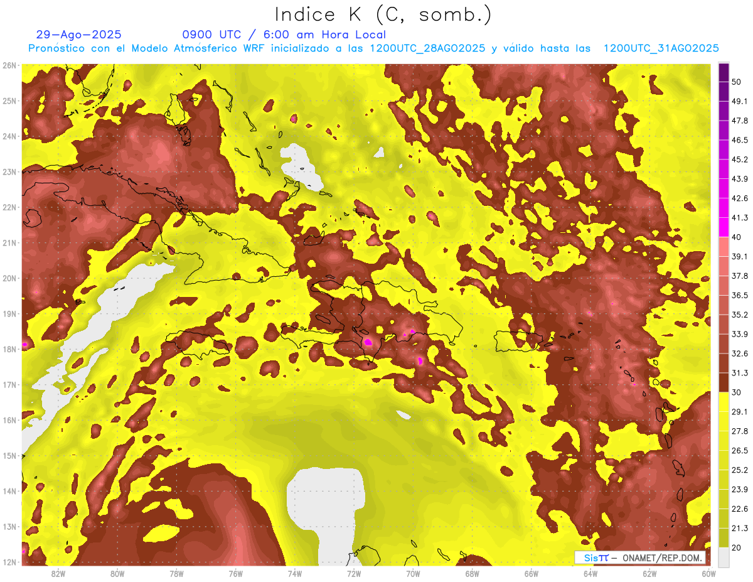Viewport: 753px width, 582px height.
Task: Click the 60W longitude label
Action: (709, 573)
